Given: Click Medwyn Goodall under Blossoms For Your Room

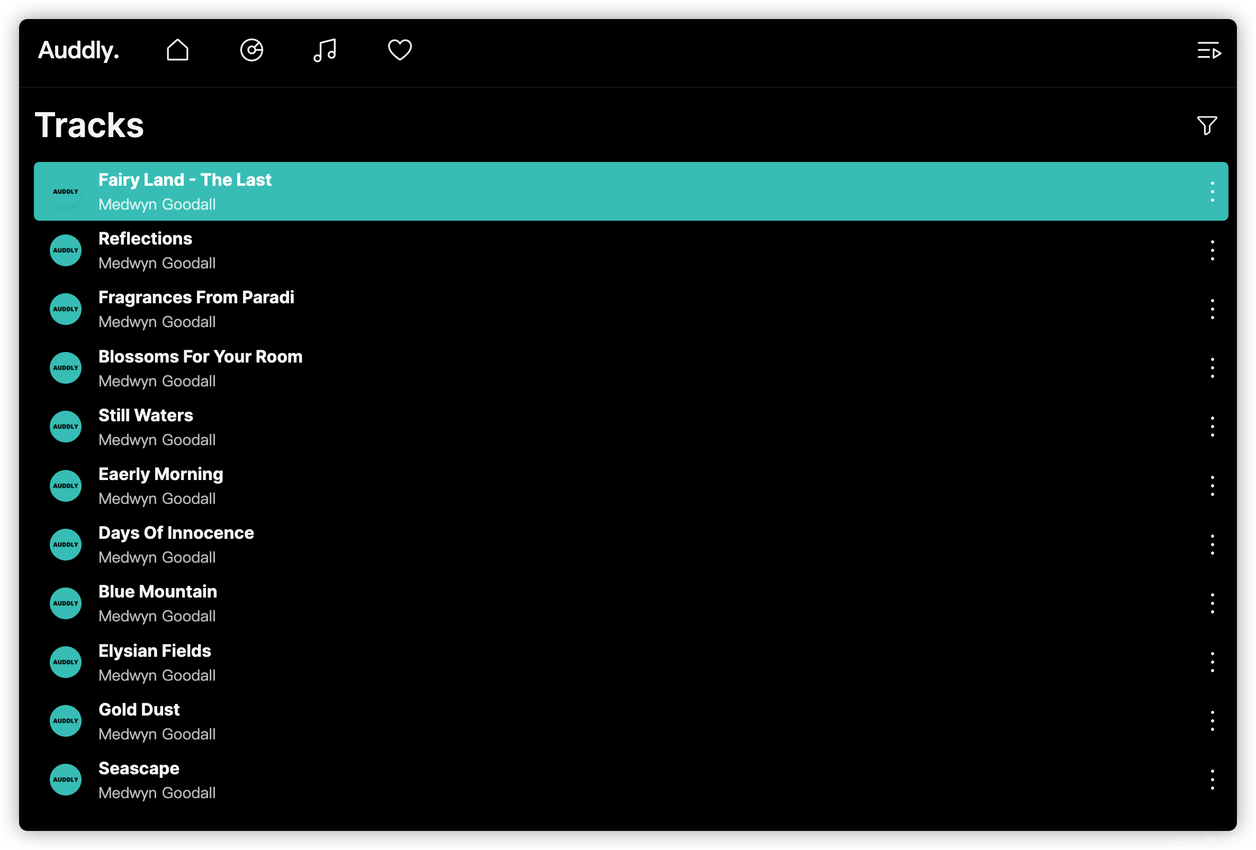Looking at the screenshot, I should coord(157,381).
